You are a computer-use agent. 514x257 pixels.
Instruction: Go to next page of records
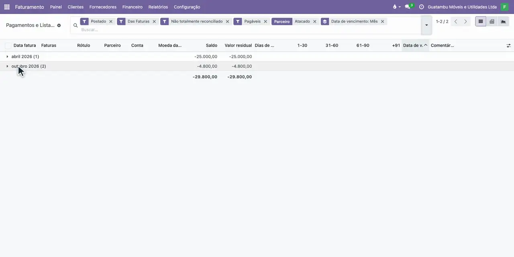coord(465,22)
